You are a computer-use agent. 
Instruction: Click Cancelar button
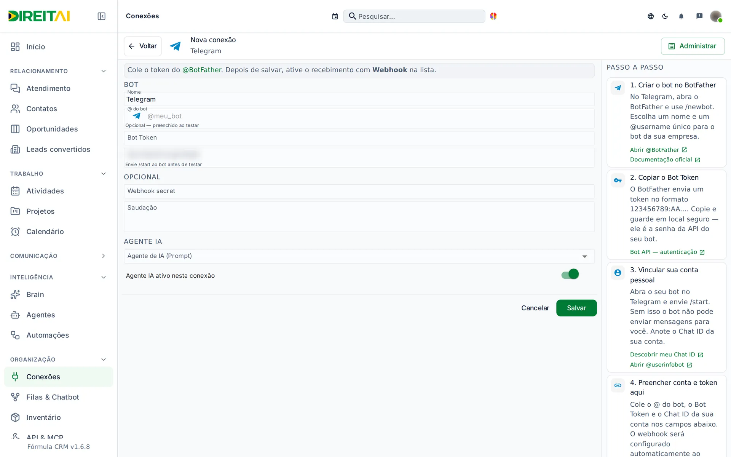[535, 308]
